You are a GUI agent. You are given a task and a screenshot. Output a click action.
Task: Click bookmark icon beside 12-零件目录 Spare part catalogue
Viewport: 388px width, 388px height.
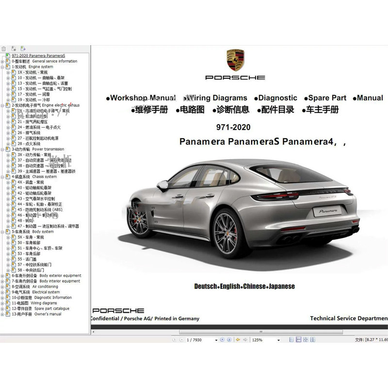click(x=8, y=308)
